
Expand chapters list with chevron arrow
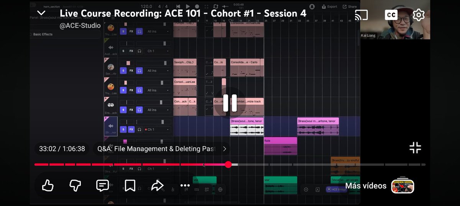[225, 149]
